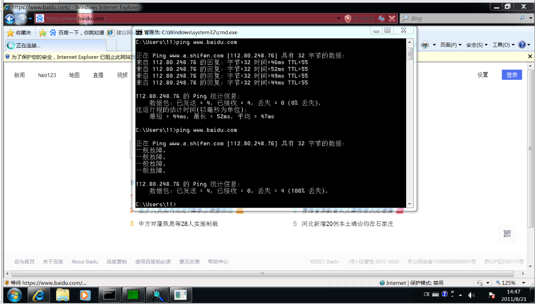Click the IE horizontal scrollbar thumb
The image size is (535, 304).
(x=262, y=273)
